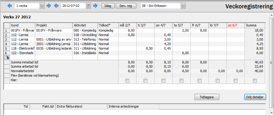This screenshot has height=116, width=274.
Task: Click the Tidkod* column header
Action: (x=108, y=25)
